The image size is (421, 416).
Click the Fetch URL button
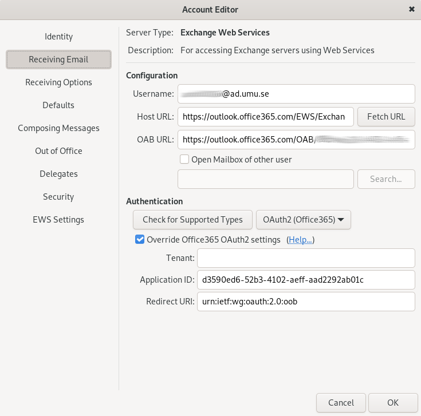(x=385, y=117)
